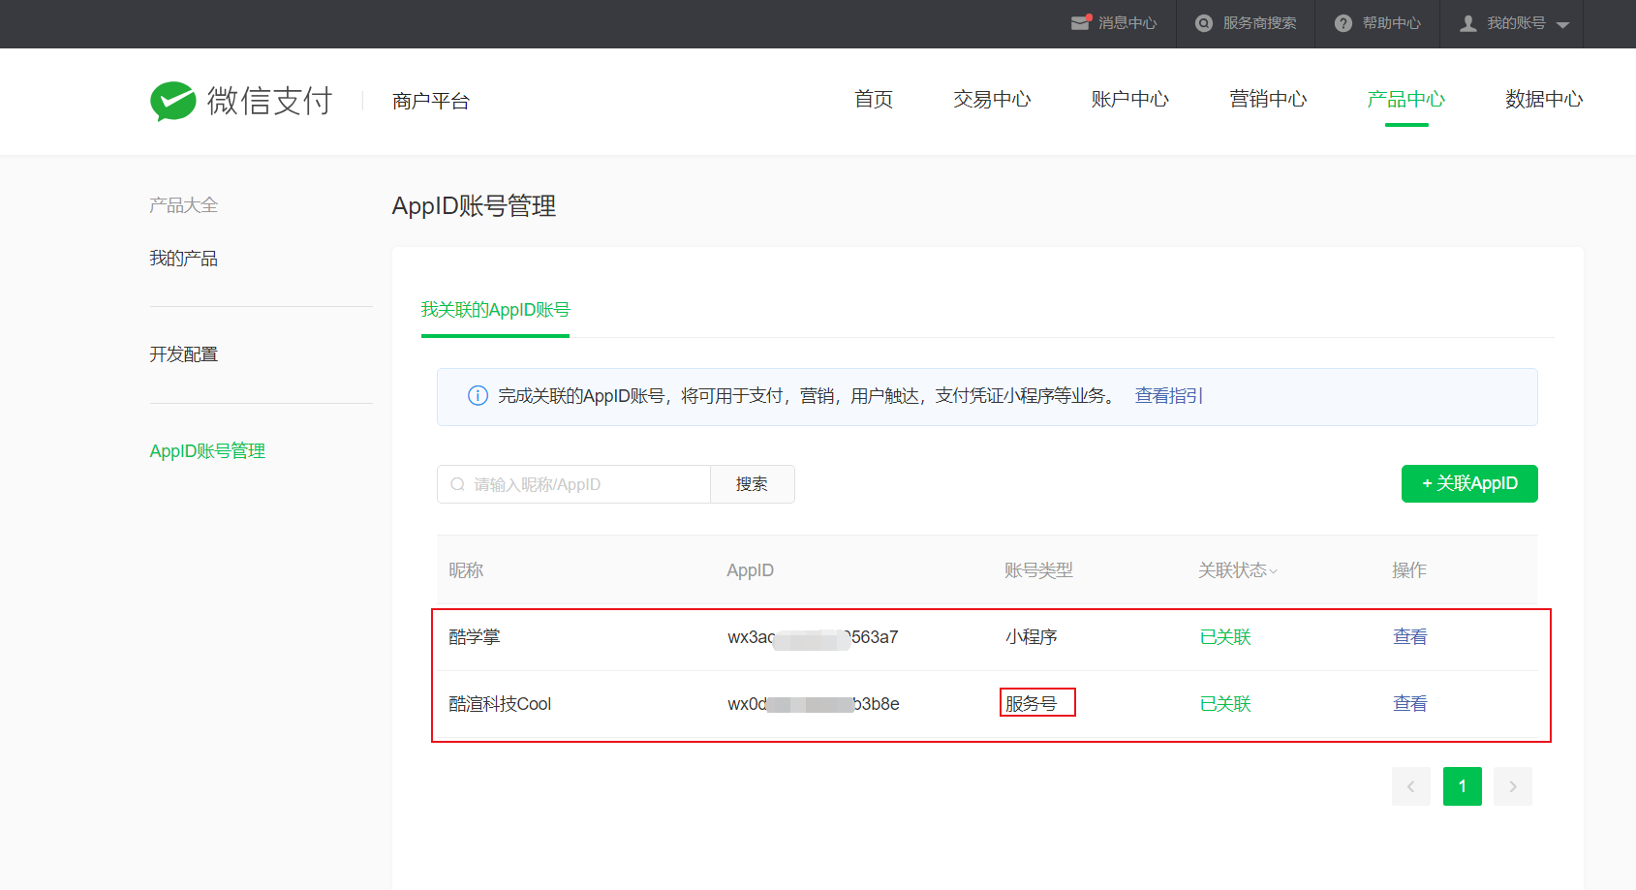Click the help center question mark icon
The width and height of the screenshot is (1636, 890).
[x=1343, y=23]
